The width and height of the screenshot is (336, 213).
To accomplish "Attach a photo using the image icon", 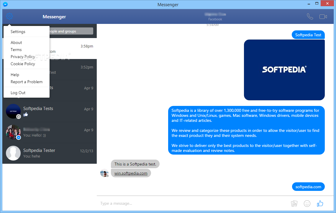I will click(294, 203).
